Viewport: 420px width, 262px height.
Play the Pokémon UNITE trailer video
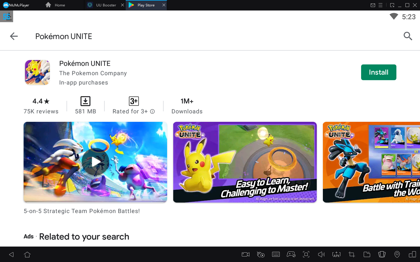point(95,162)
